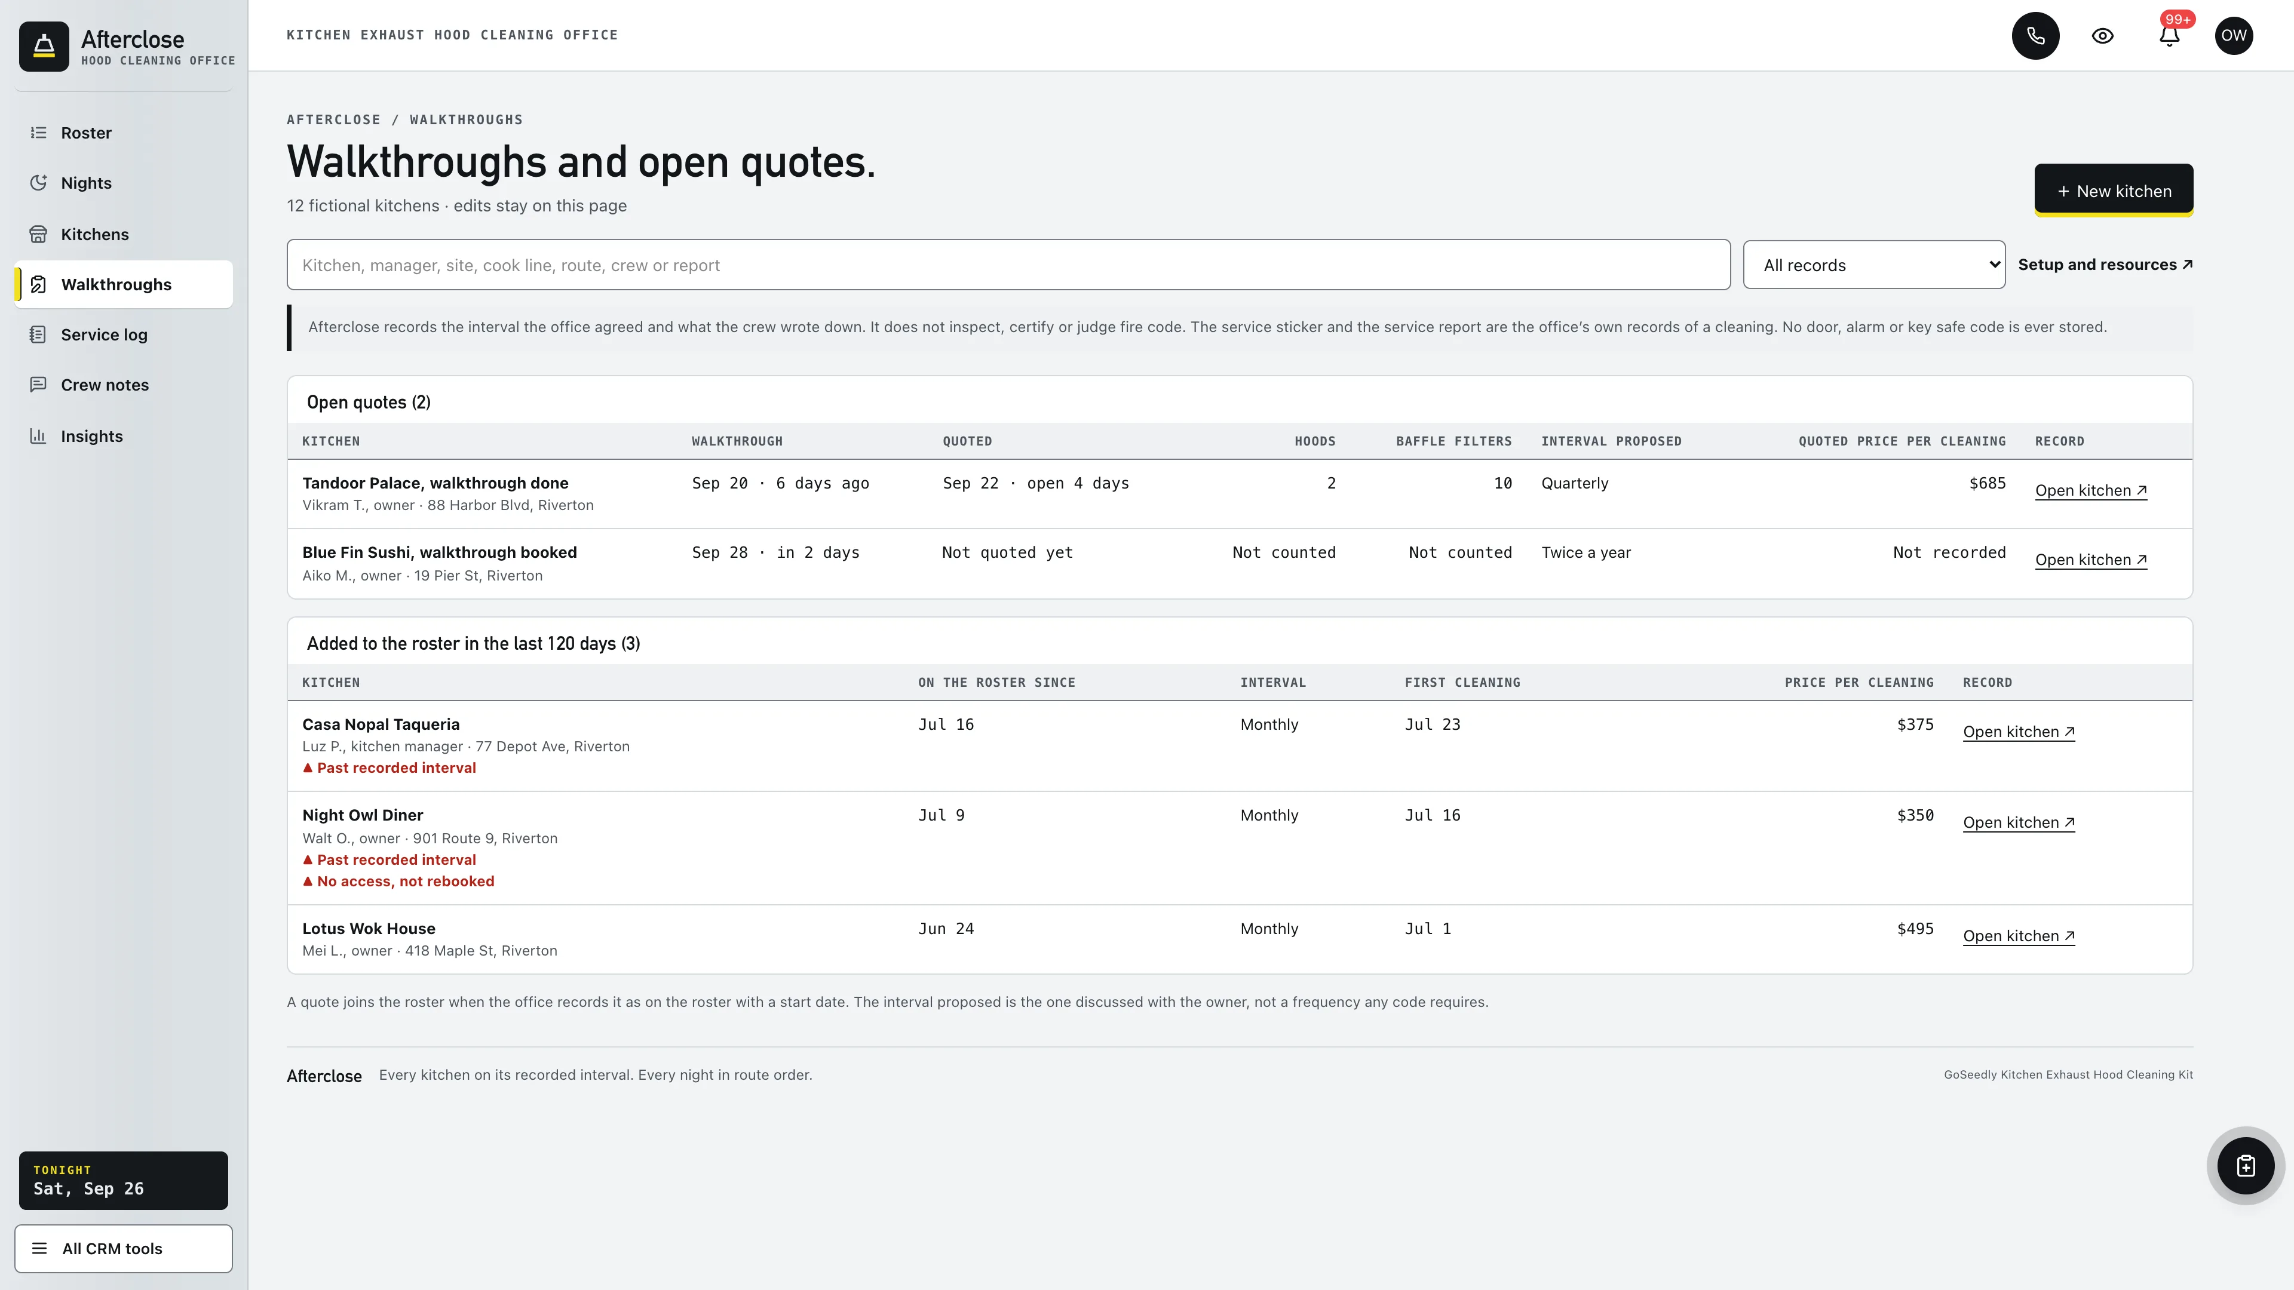Viewport: 2294px width, 1290px height.
Task: Open the Kitchens menu item
Action: point(124,234)
